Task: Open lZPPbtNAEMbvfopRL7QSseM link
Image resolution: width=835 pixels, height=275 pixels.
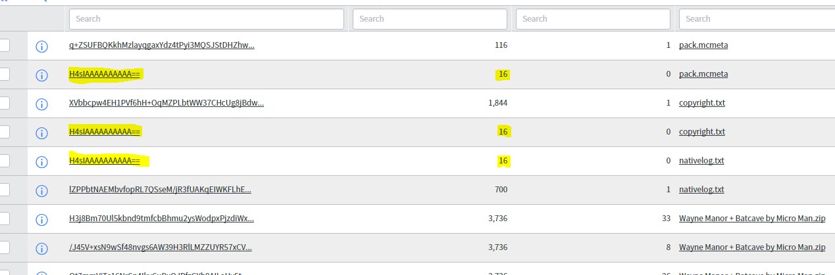Action: 160,190
